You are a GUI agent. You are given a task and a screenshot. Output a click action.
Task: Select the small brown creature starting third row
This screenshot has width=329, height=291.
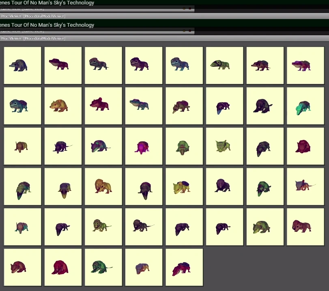[x=23, y=146]
